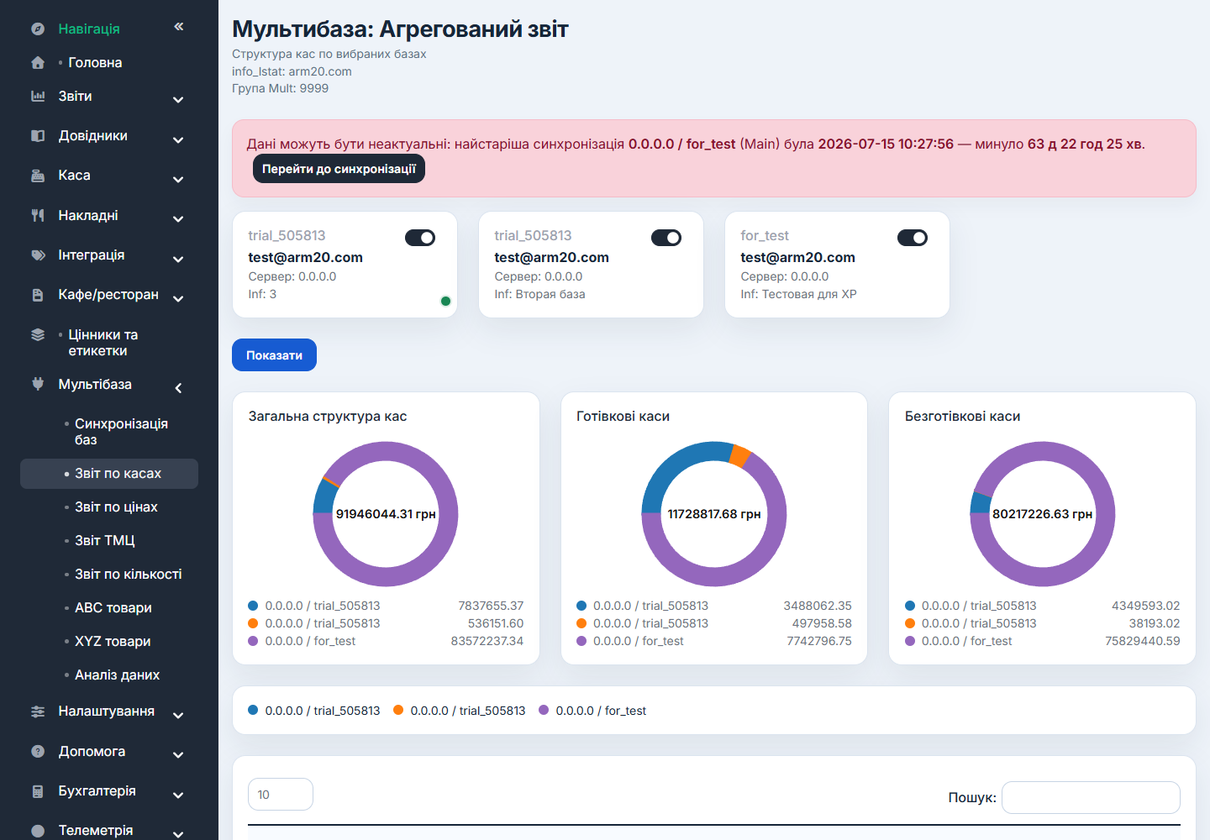
Task: Click the cash register icon for Каса
Action: click(x=38, y=176)
